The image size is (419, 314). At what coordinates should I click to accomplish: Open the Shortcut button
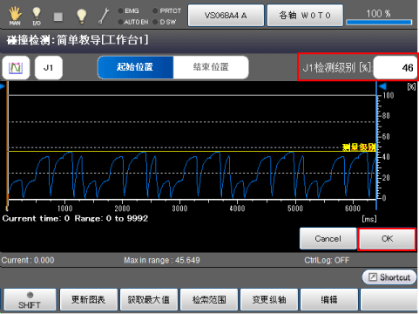point(389,277)
